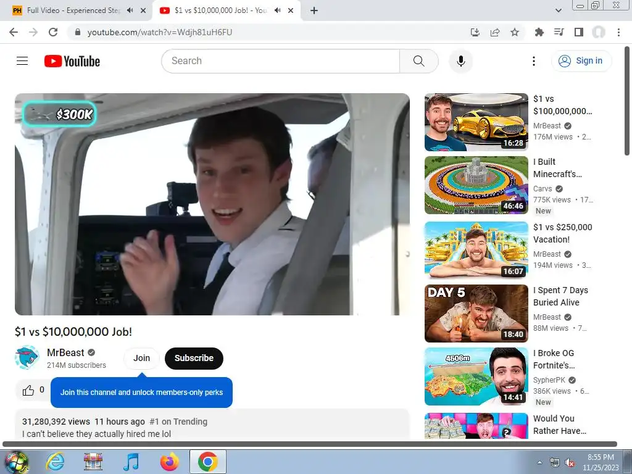Open YouTube hamburger guide menu
The width and height of the screenshot is (632, 474).
(x=22, y=61)
